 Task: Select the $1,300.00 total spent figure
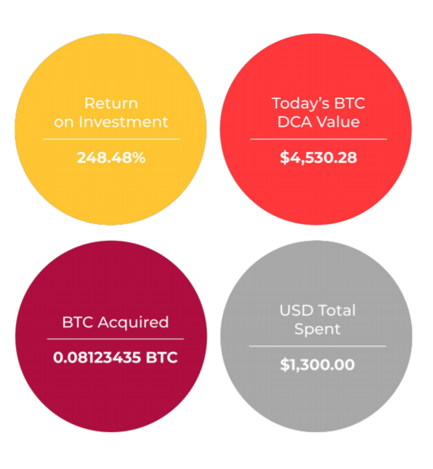(x=317, y=364)
